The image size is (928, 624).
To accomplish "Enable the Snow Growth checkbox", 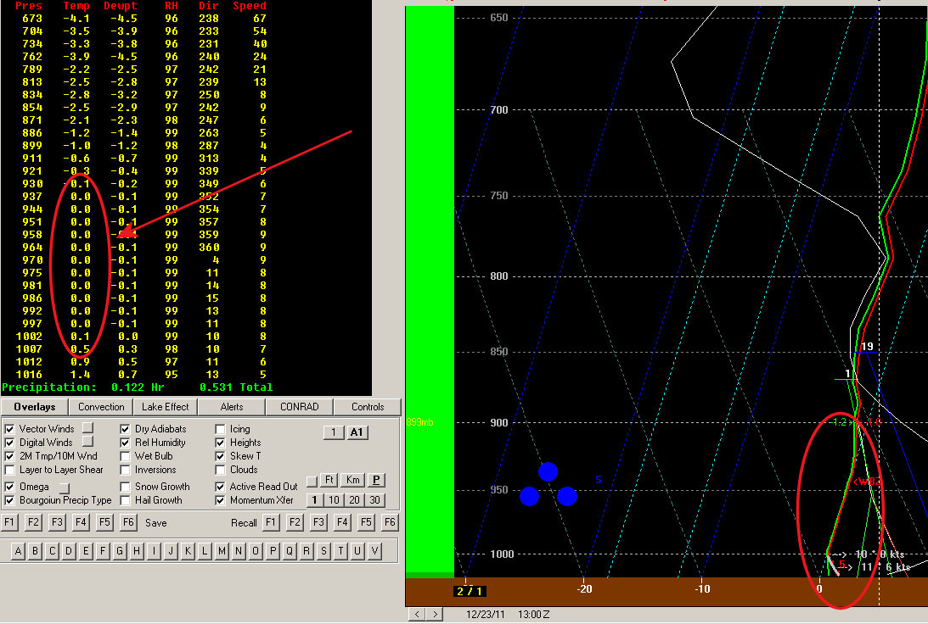I will (x=125, y=487).
